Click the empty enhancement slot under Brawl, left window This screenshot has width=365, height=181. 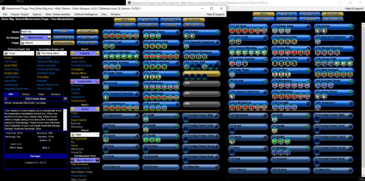pos(105,130)
